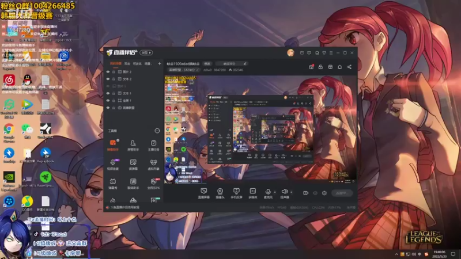This screenshot has height=259, width=461.
Task: Select the 全屏 1 source row
Action: 133,100
